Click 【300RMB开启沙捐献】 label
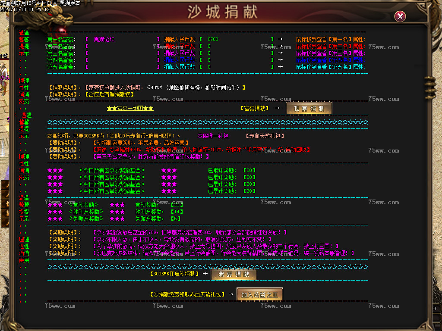 pyautogui.click(x=174, y=274)
